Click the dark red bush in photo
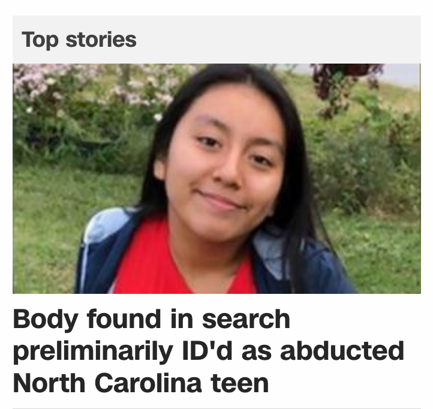Viewport: 433px width, 409px height. pos(345,83)
